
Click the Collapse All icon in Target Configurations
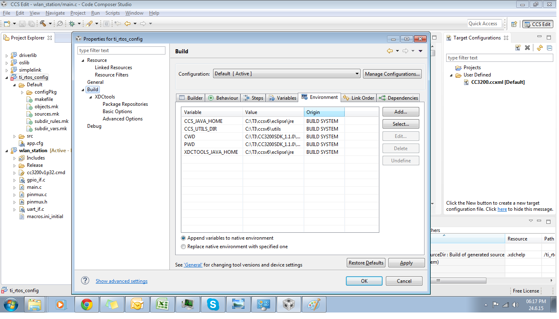[x=549, y=48]
